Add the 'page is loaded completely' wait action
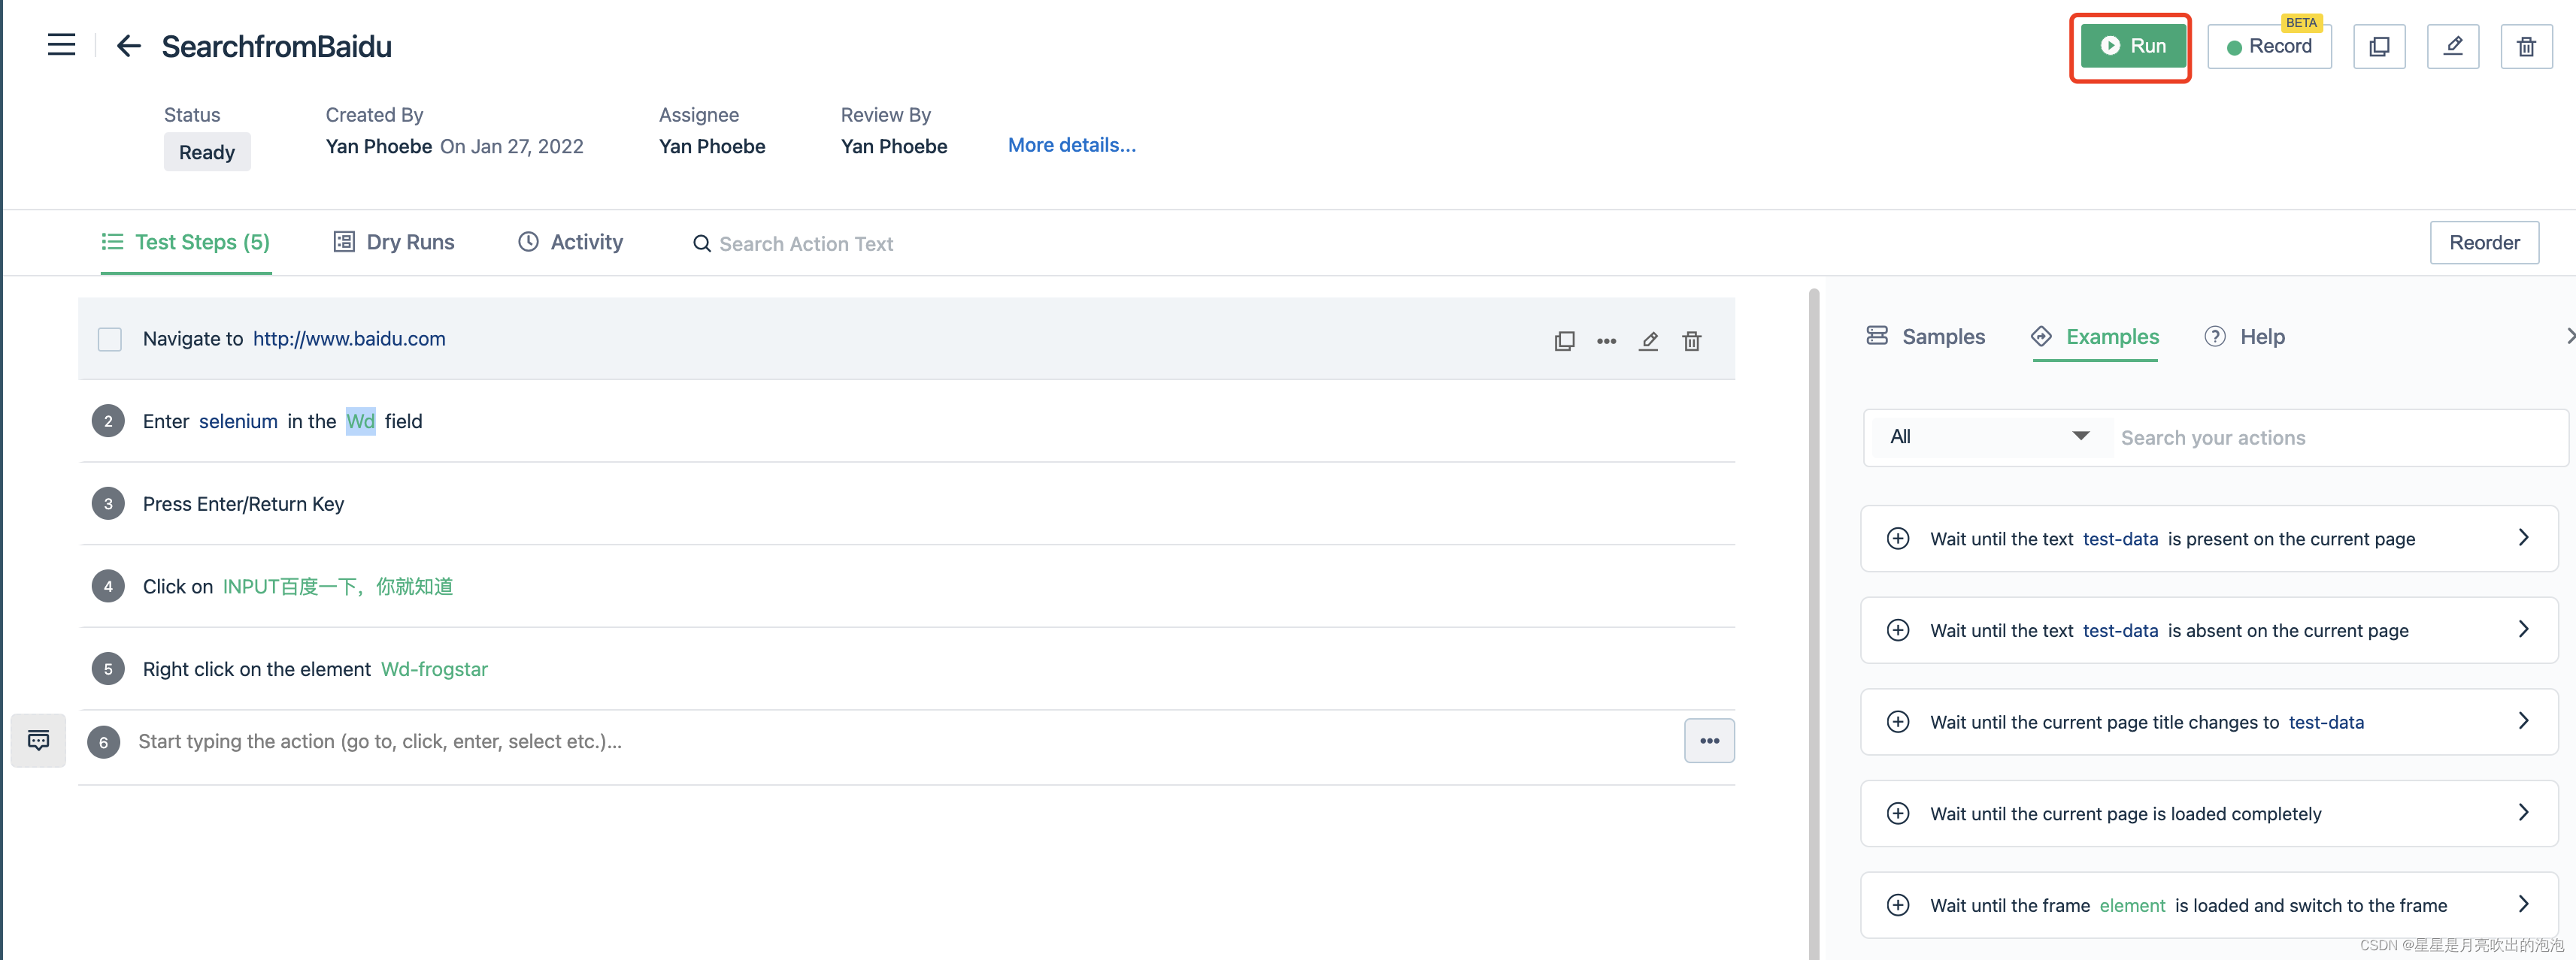 (x=1897, y=814)
